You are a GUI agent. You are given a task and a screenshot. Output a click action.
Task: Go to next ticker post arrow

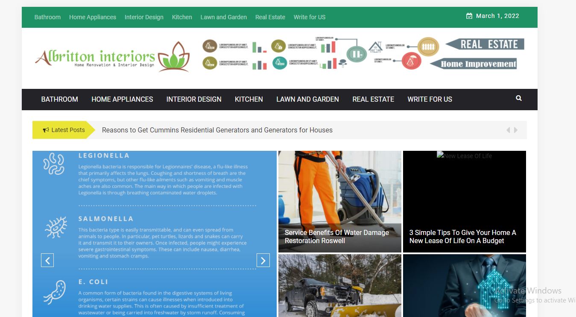[516, 130]
